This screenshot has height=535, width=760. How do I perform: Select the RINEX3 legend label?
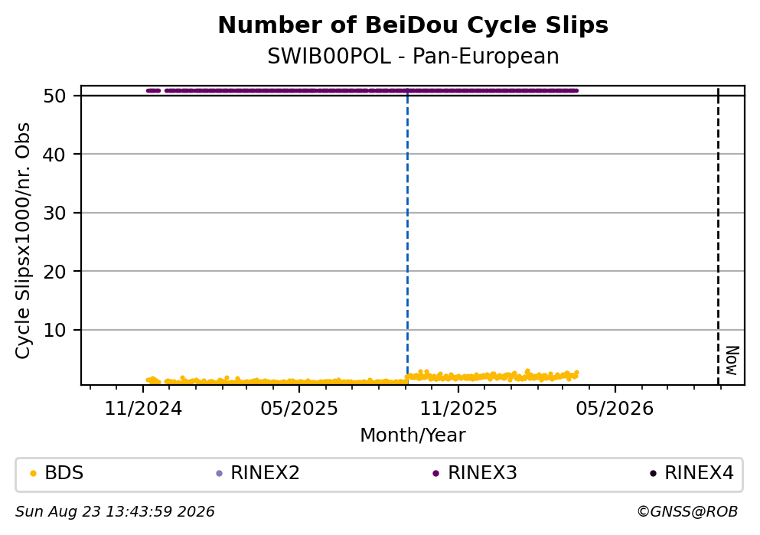tap(482, 473)
